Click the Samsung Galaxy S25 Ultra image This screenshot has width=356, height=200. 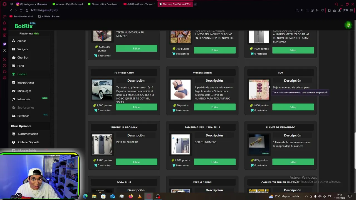click(x=181, y=144)
